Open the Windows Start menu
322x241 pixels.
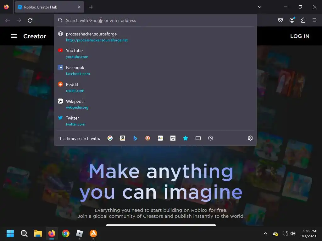pyautogui.click(x=10, y=233)
